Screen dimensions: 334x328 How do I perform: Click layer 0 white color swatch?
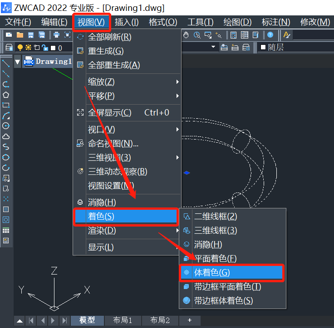(x=53, y=48)
